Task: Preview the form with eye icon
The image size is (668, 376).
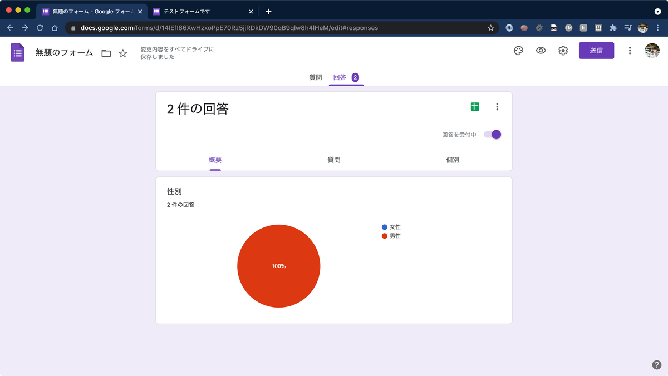Action: 541,51
